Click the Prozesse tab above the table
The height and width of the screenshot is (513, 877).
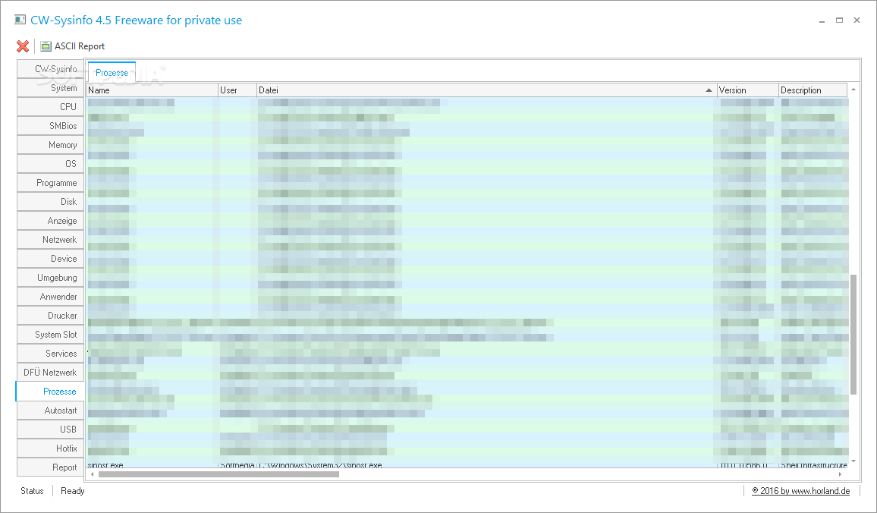pos(112,73)
